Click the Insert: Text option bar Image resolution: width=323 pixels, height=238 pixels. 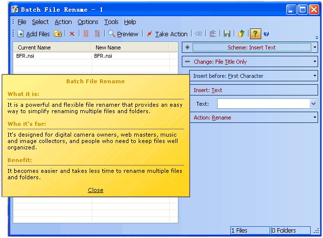click(x=254, y=90)
